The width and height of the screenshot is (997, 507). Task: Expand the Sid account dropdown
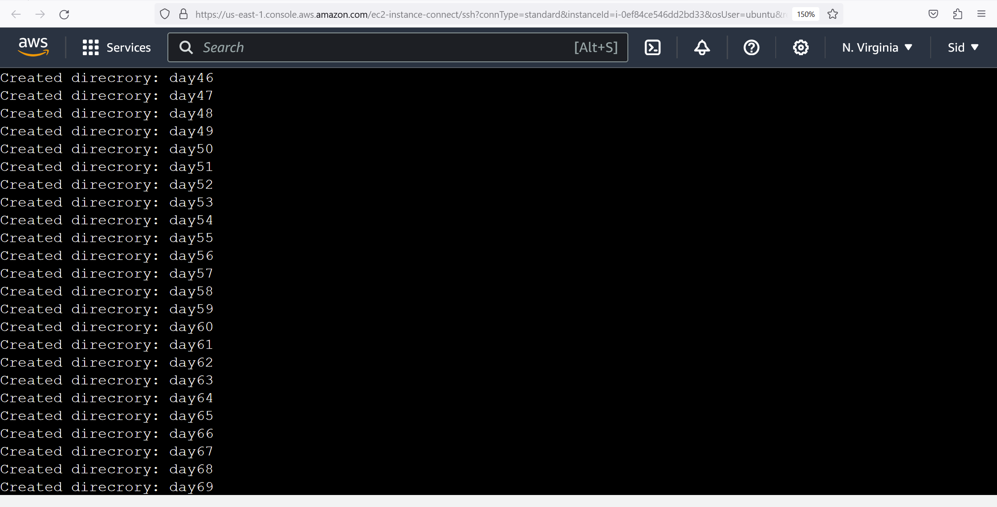coord(963,48)
